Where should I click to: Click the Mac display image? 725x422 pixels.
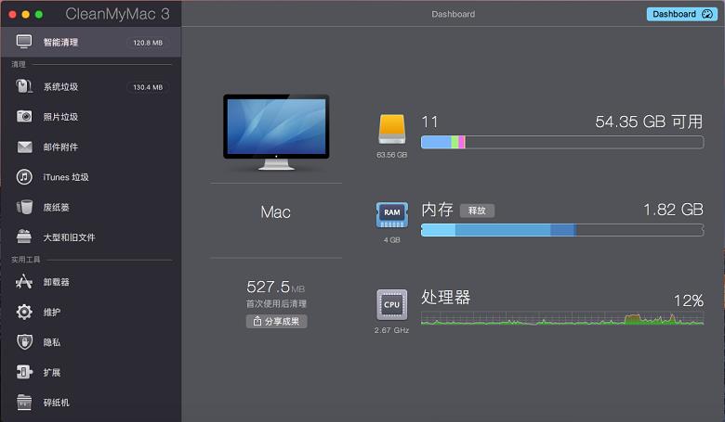point(276,132)
